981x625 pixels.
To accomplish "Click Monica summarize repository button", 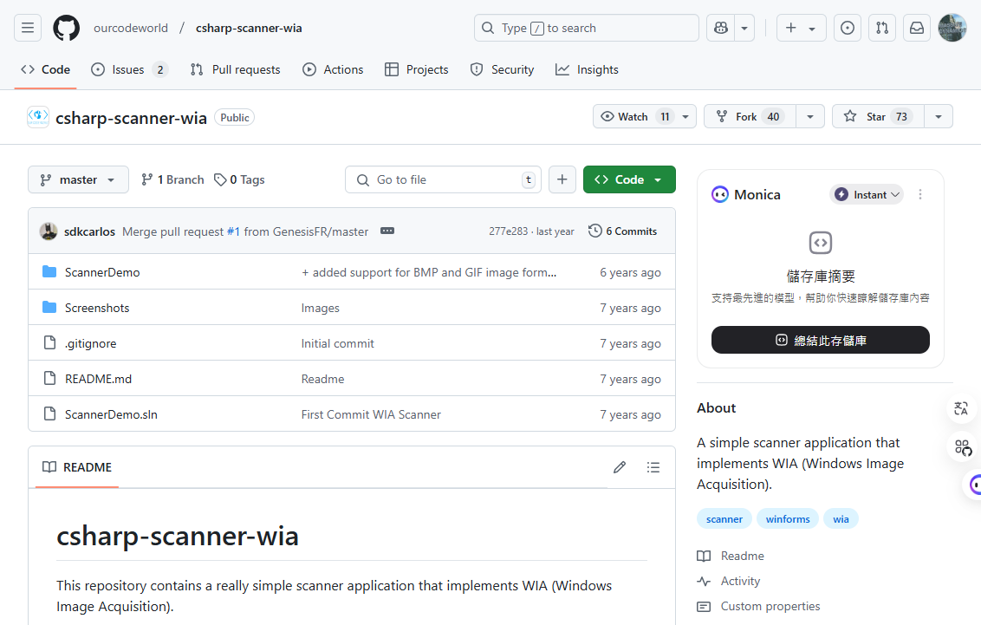I will point(820,340).
